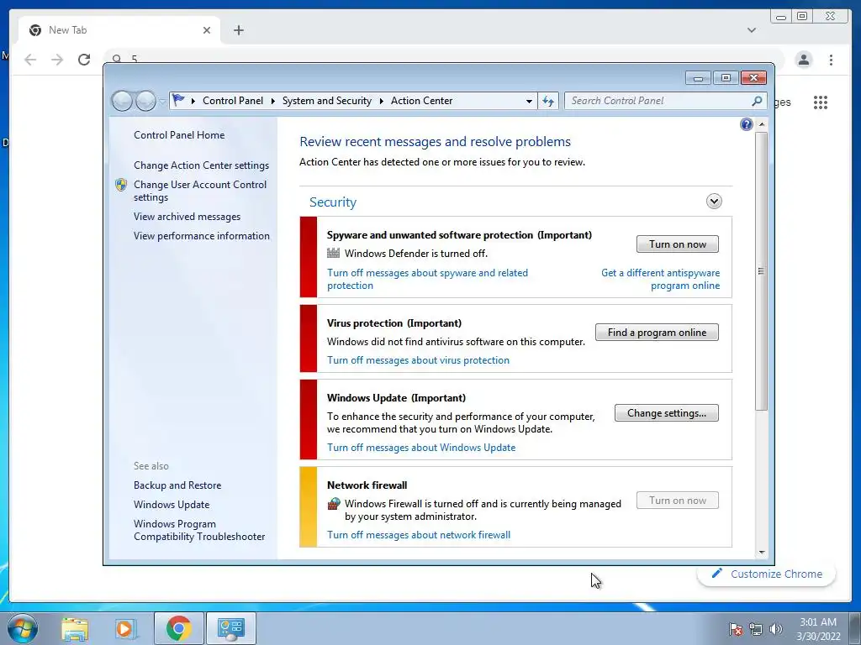Click the network icon in system tray
Viewport: 861px width, 645px height.
756,629
